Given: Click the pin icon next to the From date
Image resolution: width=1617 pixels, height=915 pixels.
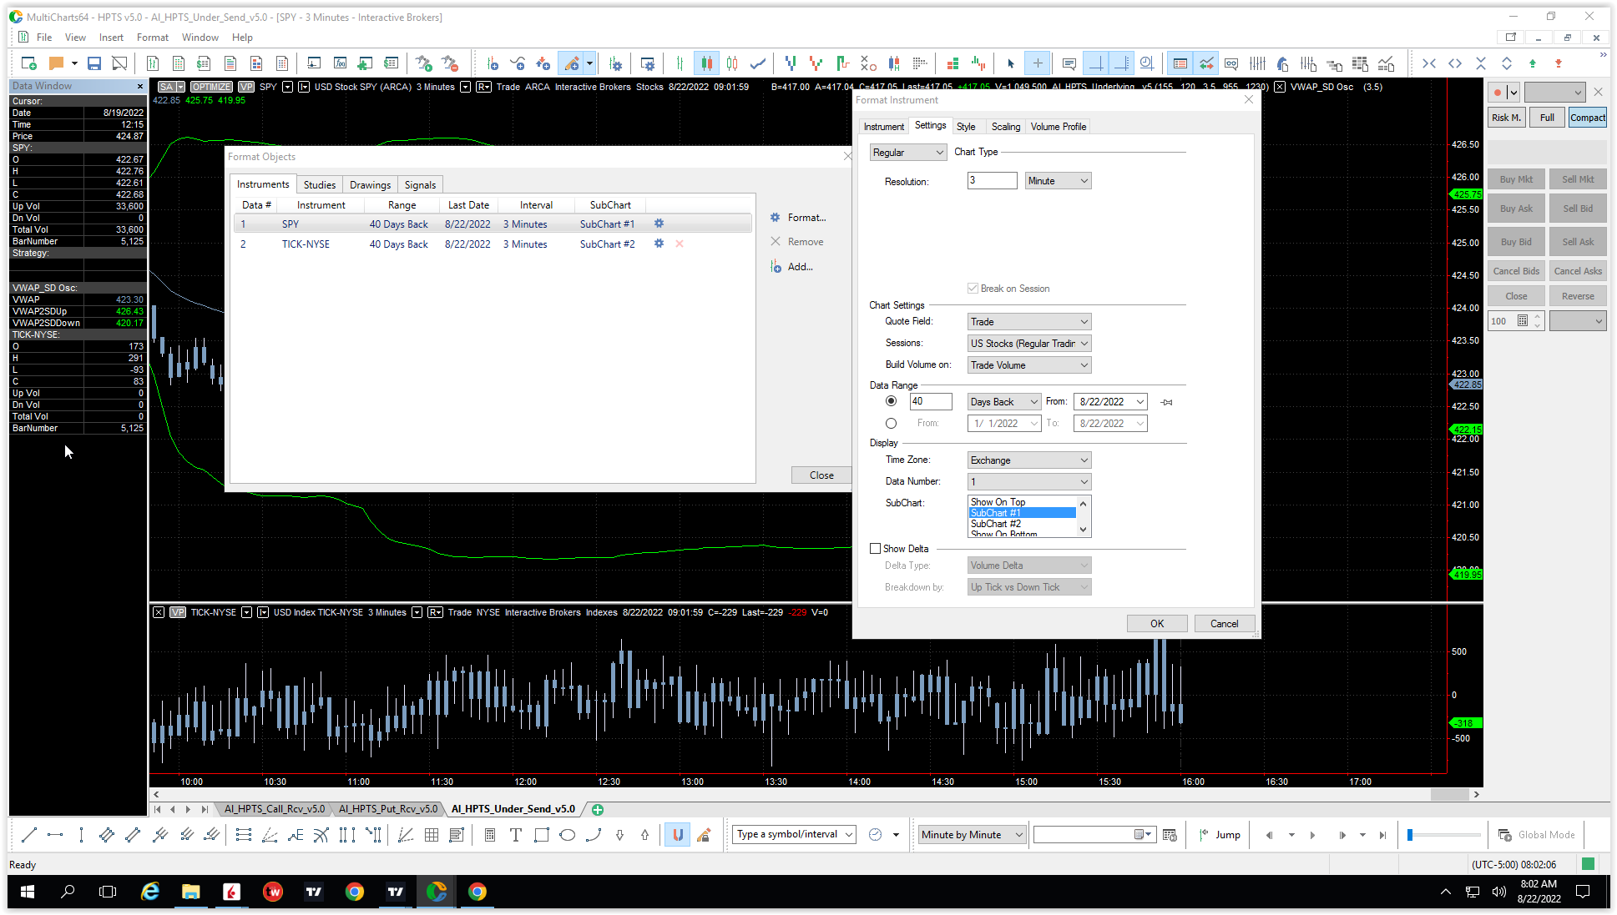Looking at the screenshot, I should tap(1166, 402).
